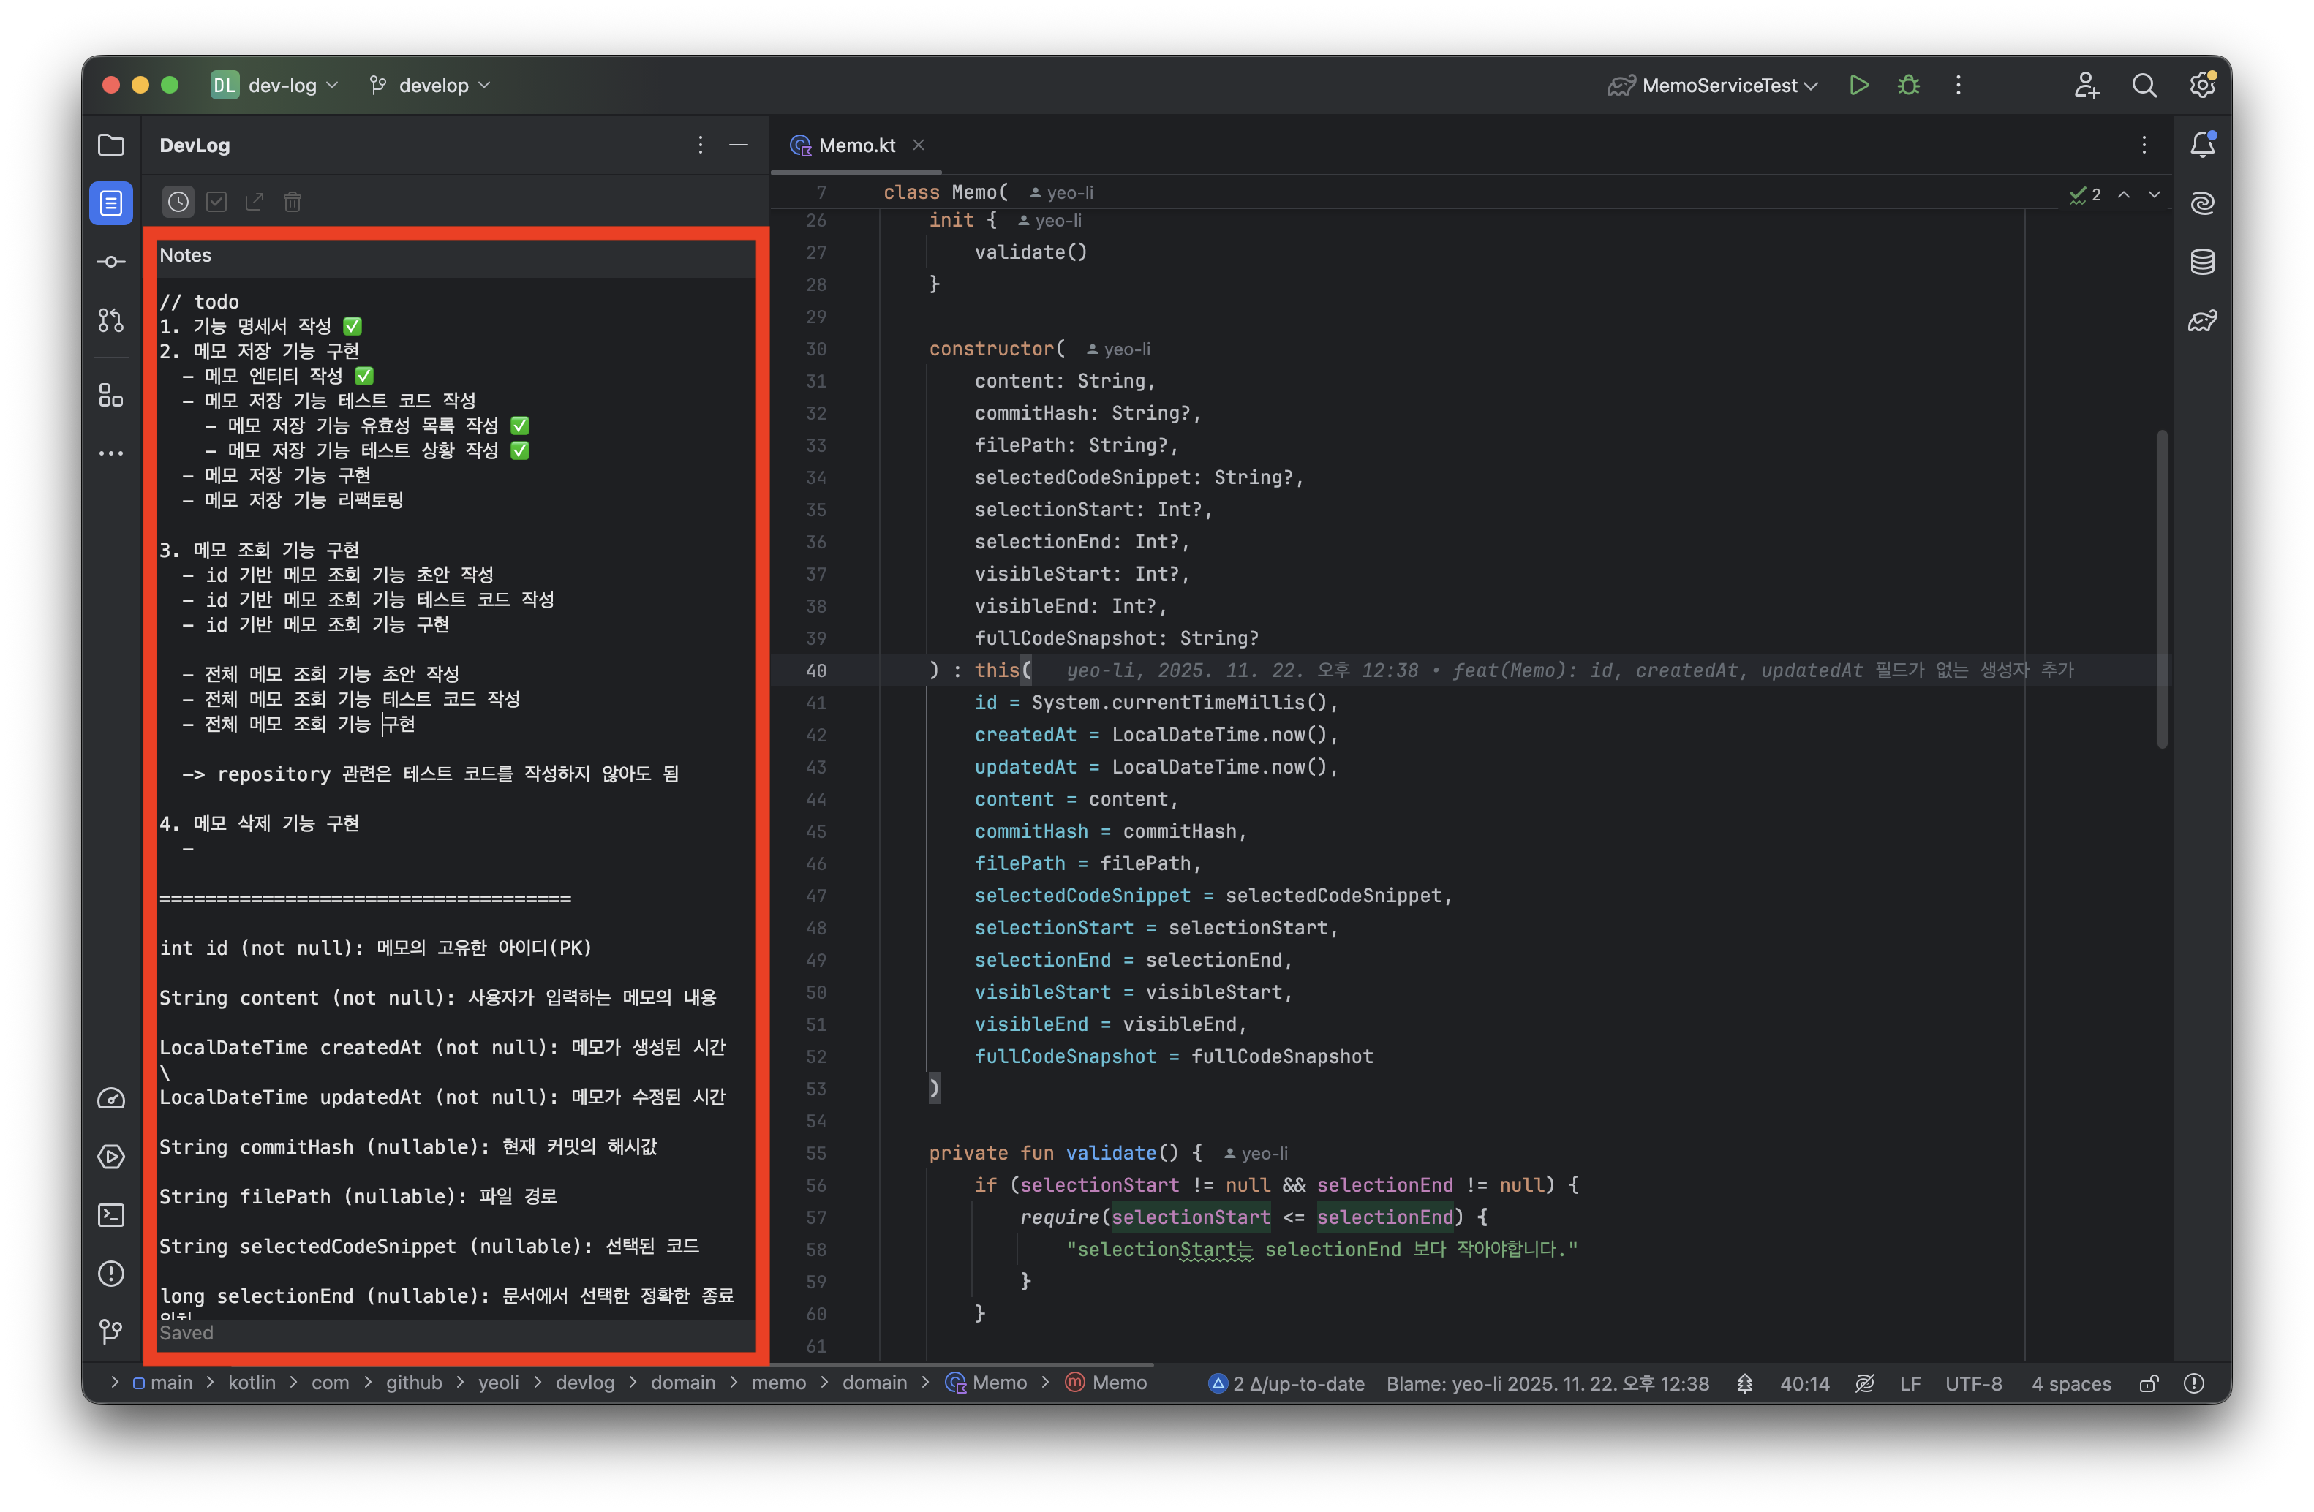Toggle the checkbox icon in the DevLog toolbar

[216, 201]
